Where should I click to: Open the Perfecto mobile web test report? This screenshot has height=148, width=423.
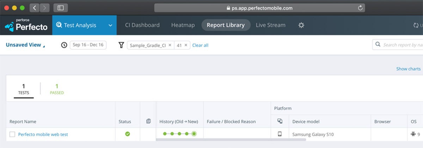point(43,134)
